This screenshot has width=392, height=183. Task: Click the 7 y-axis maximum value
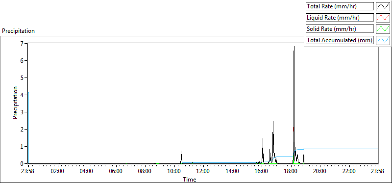pyautogui.click(x=22, y=43)
